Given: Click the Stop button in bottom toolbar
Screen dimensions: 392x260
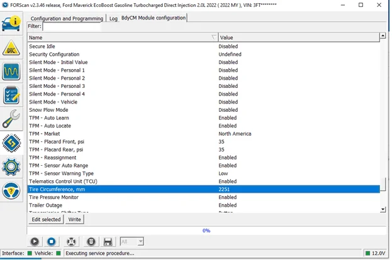Looking at the screenshot, I should coord(52,242).
